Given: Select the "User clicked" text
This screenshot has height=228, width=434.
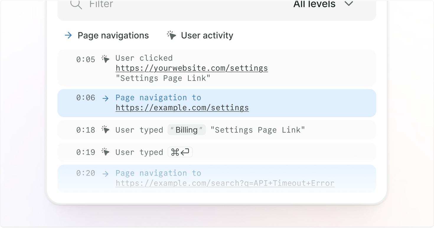Looking at the screenshot, I should click(x=144, y=58).
